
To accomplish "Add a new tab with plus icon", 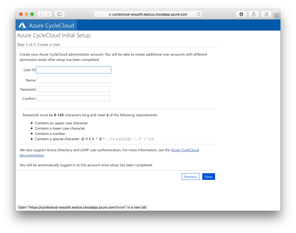I will coord(277,16).
